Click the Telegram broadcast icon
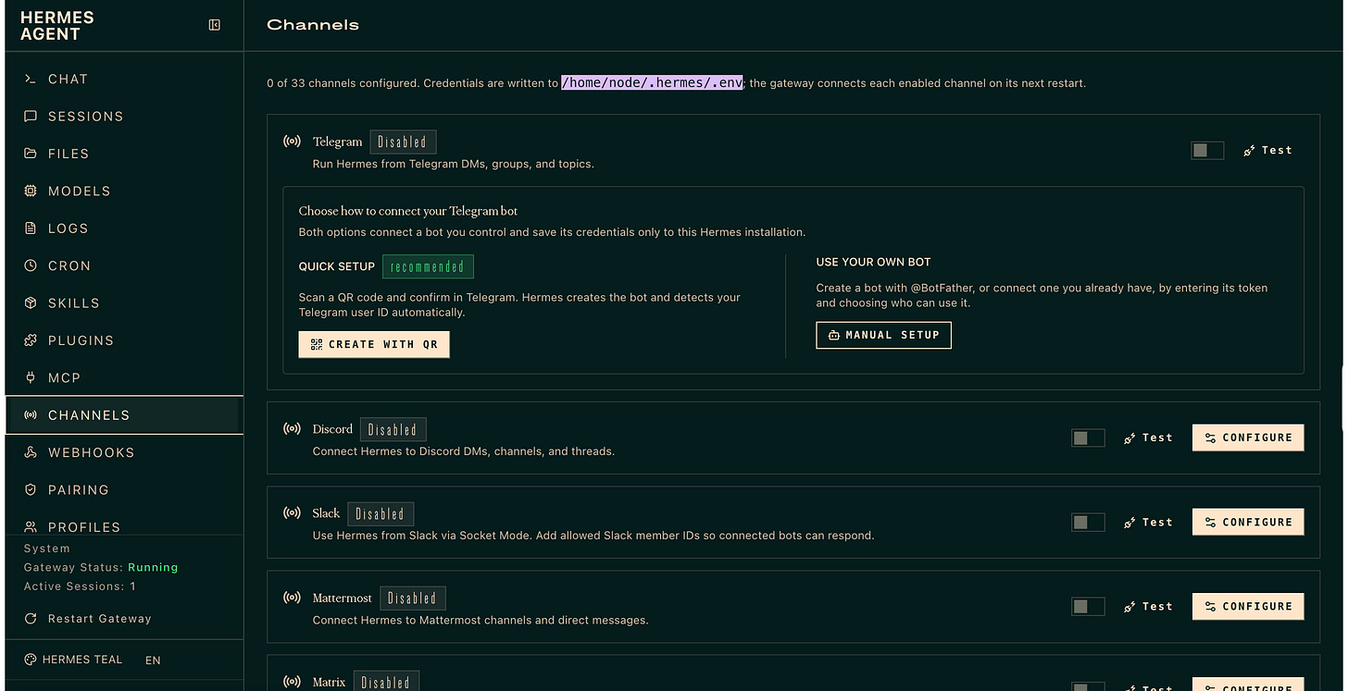1348x691 pixels. 292,142
